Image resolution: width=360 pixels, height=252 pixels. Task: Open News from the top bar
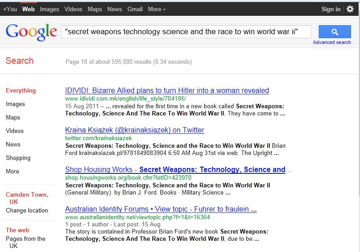click(x=114, y=9)
